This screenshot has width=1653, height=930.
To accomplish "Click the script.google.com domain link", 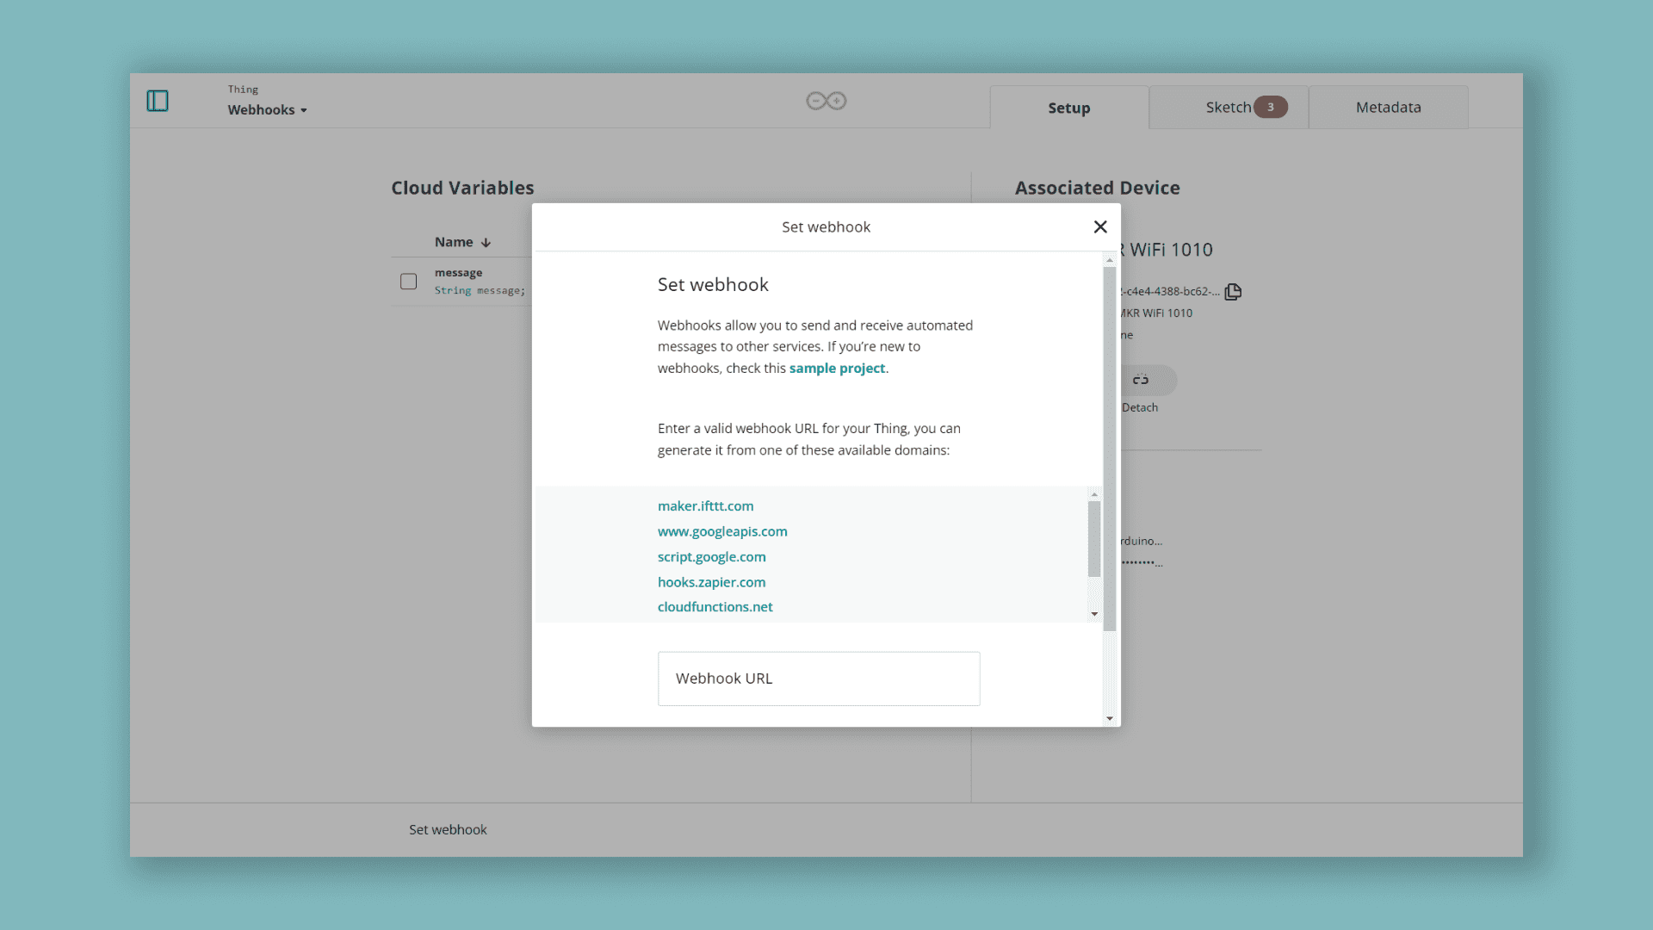I will coord(711,557).
